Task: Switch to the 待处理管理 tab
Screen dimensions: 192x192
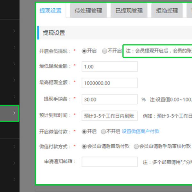Action: [88, 11]
